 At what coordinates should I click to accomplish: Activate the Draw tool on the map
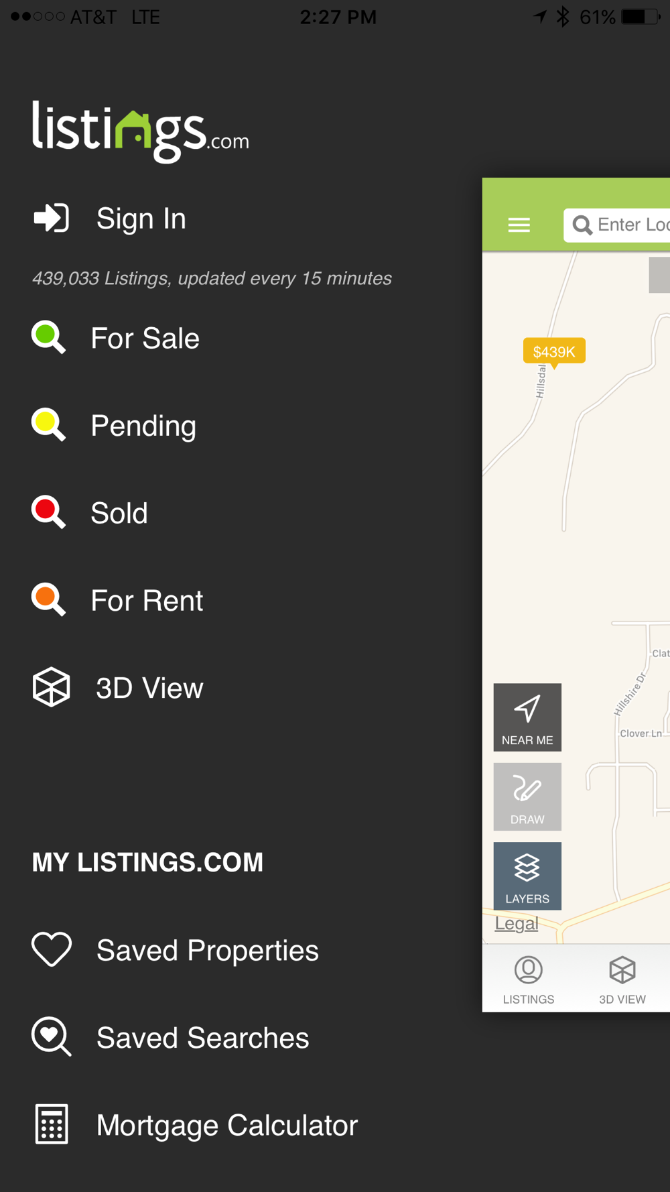point(527,796)
